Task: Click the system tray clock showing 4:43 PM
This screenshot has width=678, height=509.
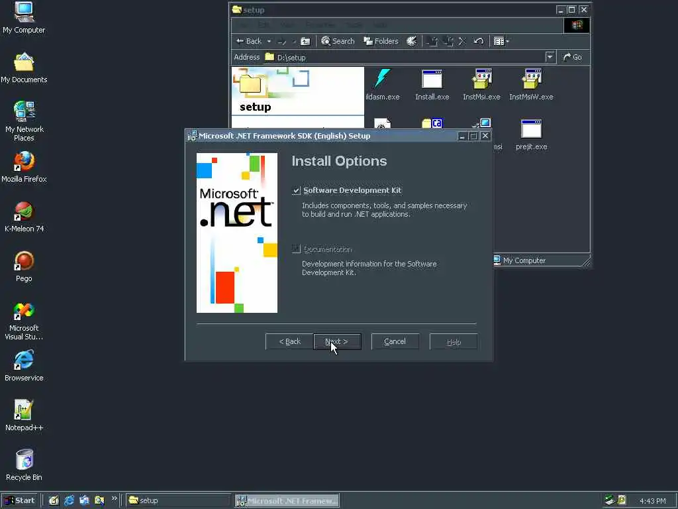Action: pyautogui.click(x=652, y=501)
